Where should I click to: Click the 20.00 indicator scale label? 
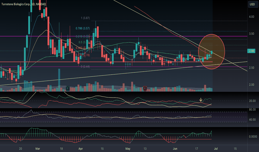click(252, 101)
